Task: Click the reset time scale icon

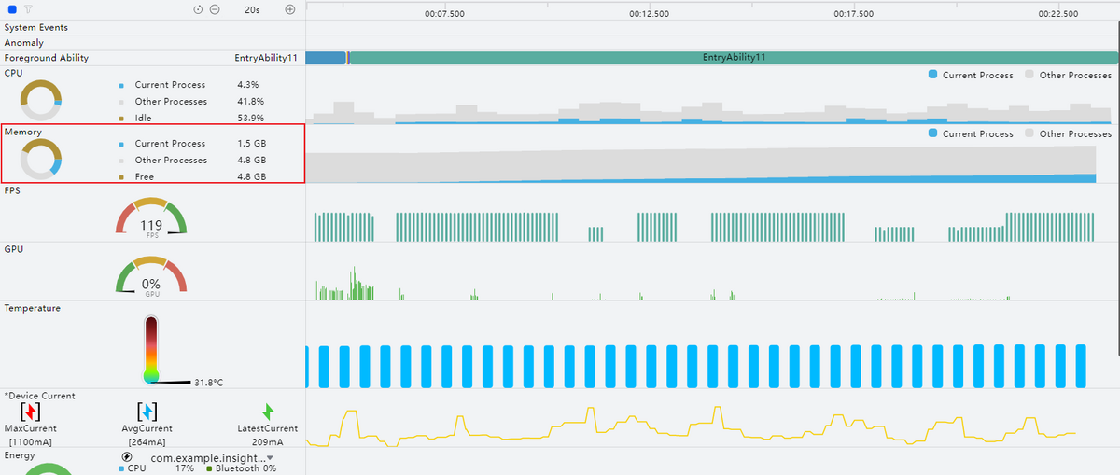Action: (198, 9)
